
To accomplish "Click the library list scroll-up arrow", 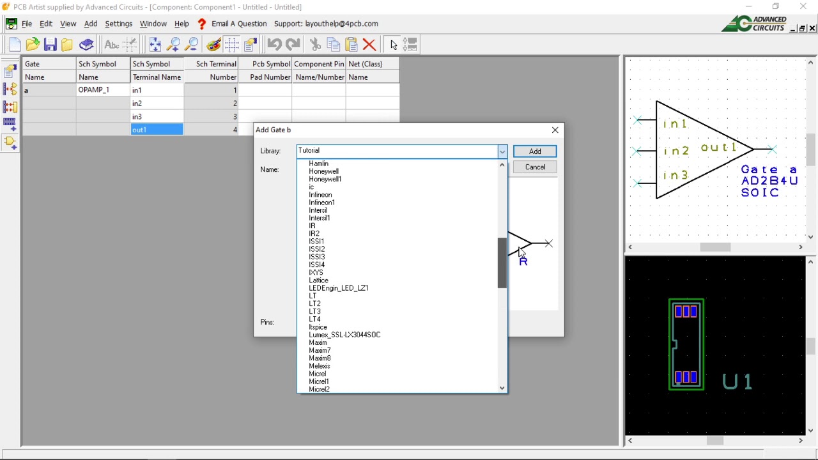I will pos(502,165).
